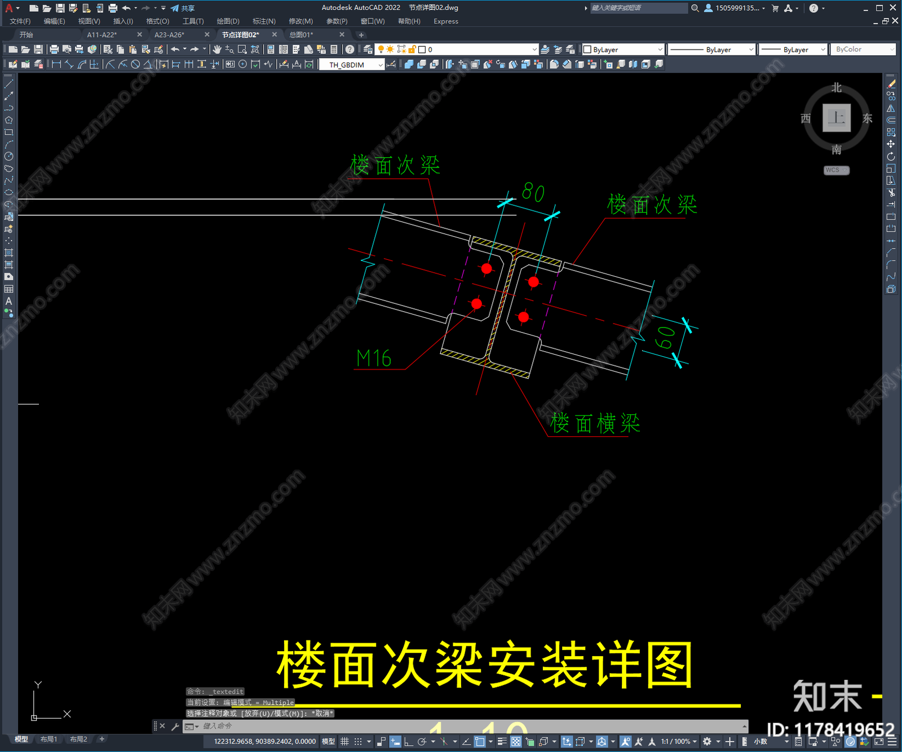The height and width of the screenshot is (752, 902).
Task: Select the Rectangle tool in the left toolbar
Action: pyautogui.click(x=8, y=132)
